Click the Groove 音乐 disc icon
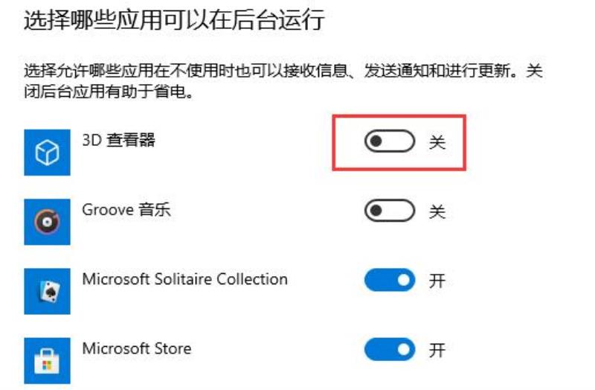Screen dimensions: 595x390 (x=47, y=222)
